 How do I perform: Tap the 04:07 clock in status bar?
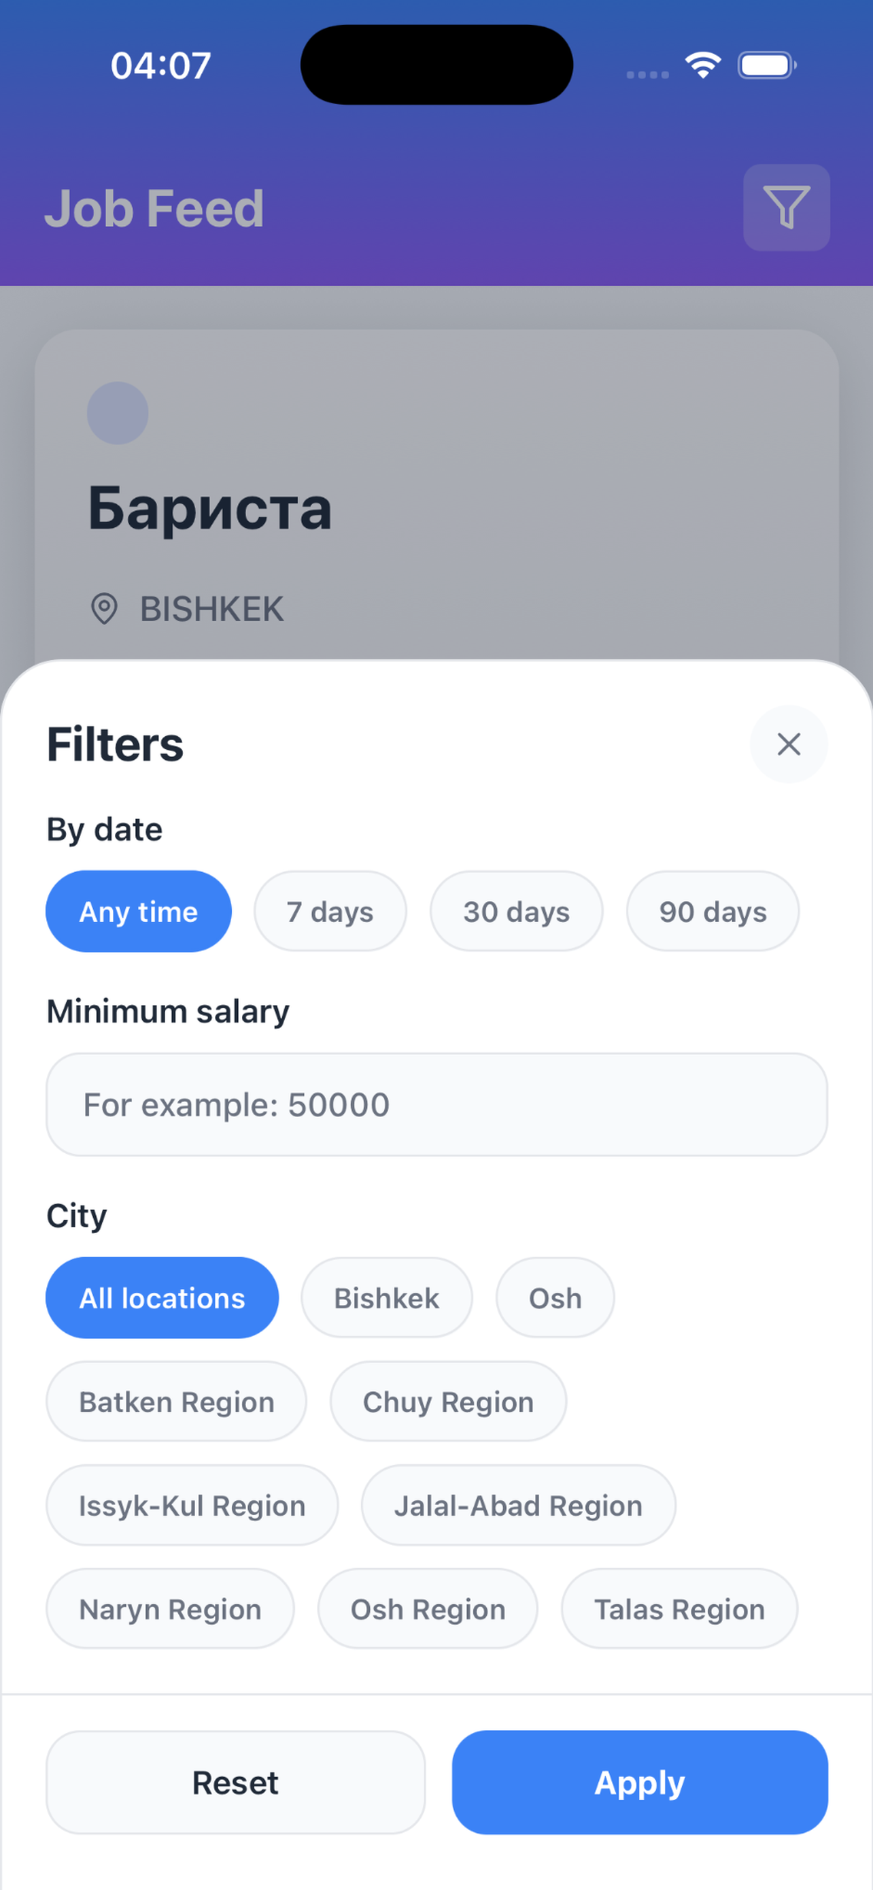[160, 65]
